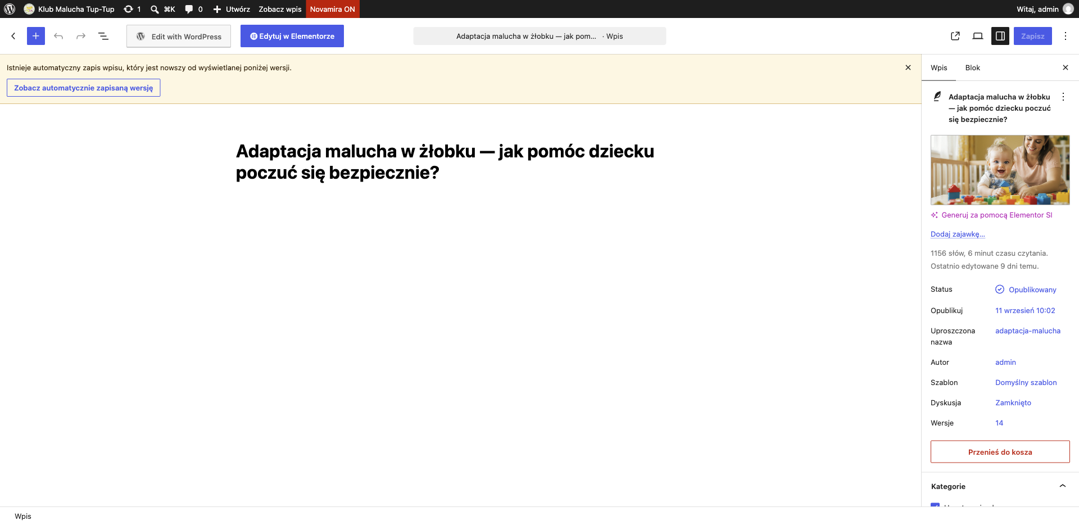The width and height of the screenshot is (1079, 525).
Task: Change the author admin
Action: coord(1005,363)
